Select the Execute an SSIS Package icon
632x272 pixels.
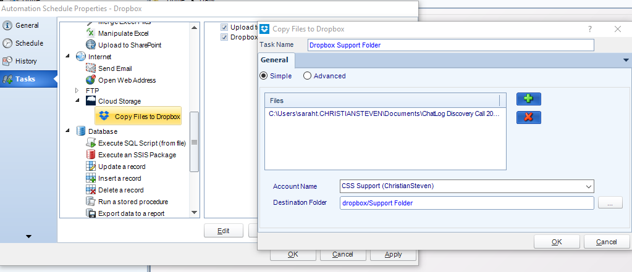click(91, 155)
